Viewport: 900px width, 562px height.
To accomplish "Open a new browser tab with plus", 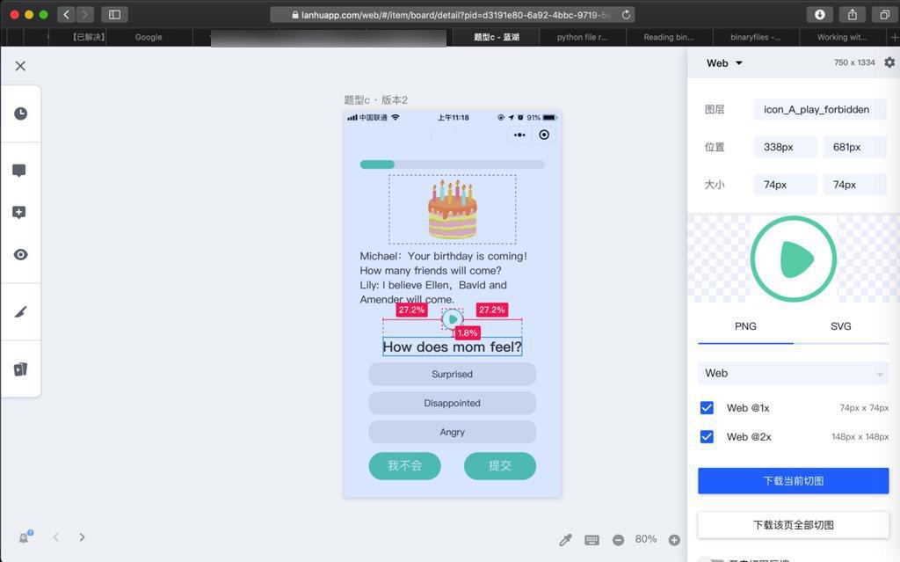I will pos(894,37).
